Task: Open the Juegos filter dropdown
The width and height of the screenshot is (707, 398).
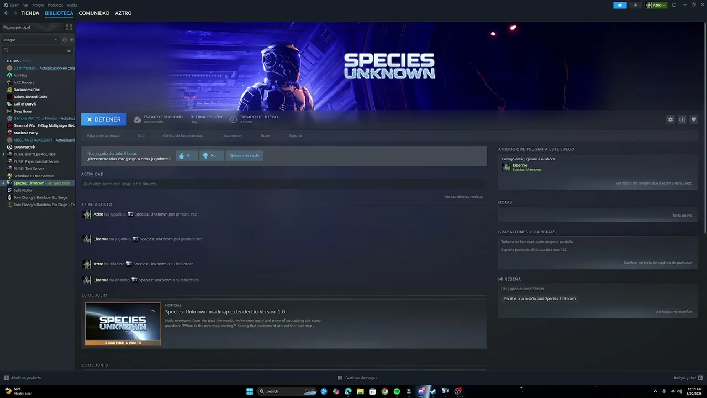Action: (x=30, y=40)
